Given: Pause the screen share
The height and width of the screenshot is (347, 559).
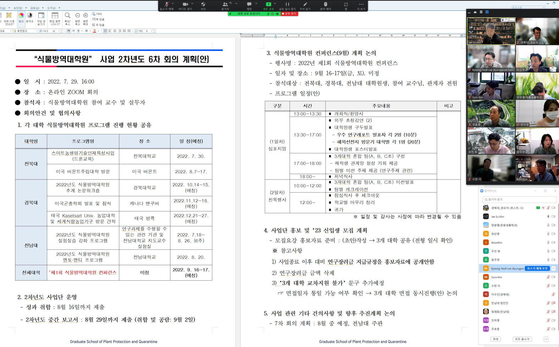Looking at the screenshot, I should [287, 5].
